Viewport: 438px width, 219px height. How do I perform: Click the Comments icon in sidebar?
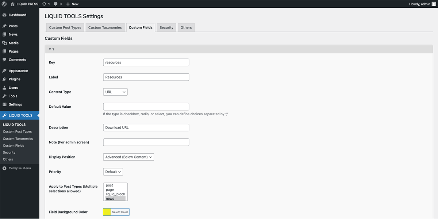click(4, 59)
